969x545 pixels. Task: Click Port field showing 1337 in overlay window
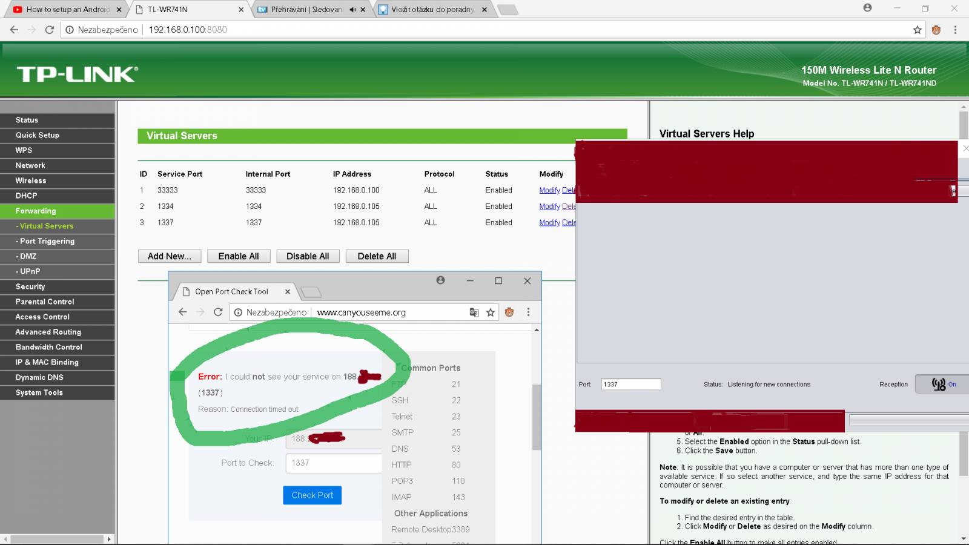(630, 384)
